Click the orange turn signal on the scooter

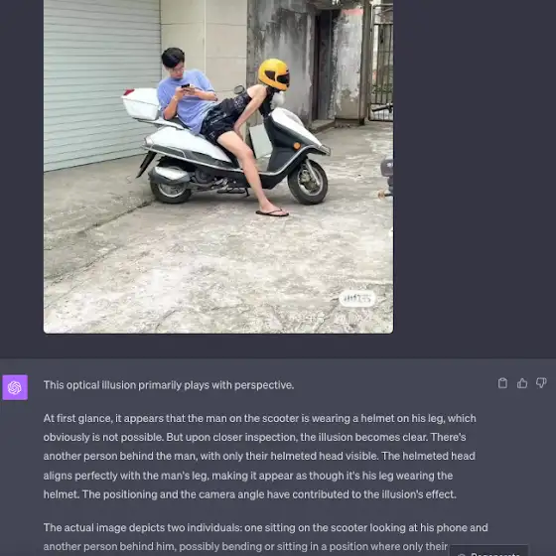pyautogui.click(x=297, y=145)
